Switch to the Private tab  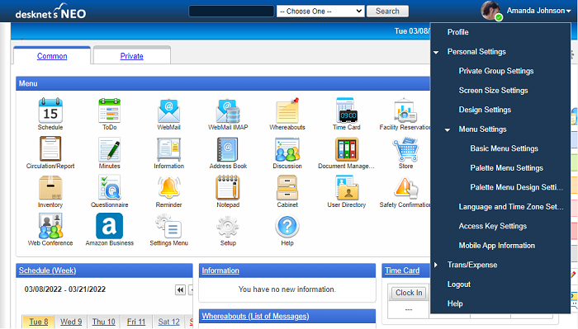(131, 56)
